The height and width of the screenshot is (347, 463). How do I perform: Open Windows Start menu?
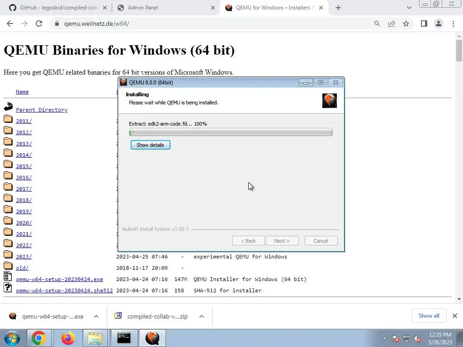(x=12, y=338)
